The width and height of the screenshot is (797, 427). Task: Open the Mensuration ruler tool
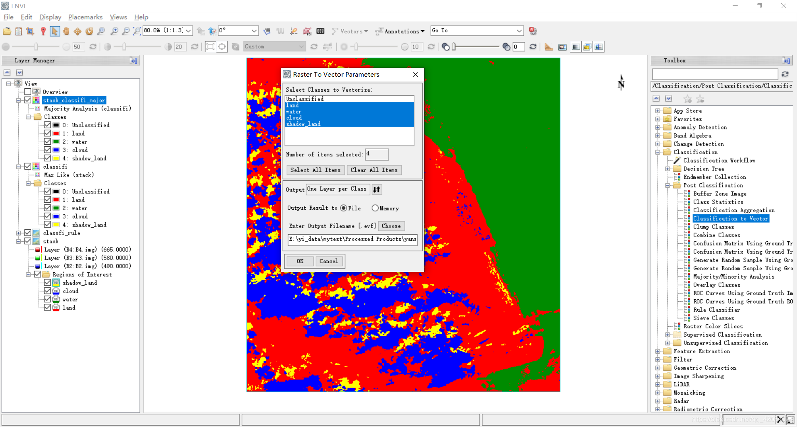pyautogui.click(x=549, y=47)
